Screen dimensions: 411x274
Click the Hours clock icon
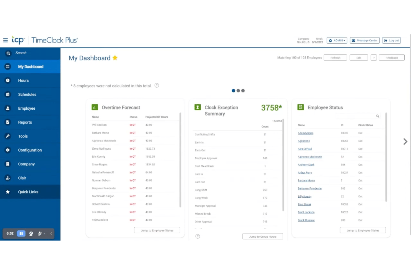pos(8,81)
